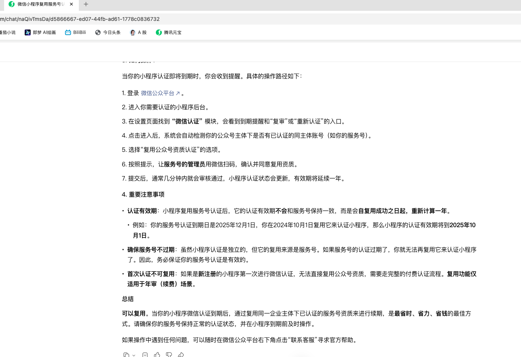
Task: Click the bold bullet label 认证有效期
Action: pos(142,211)
